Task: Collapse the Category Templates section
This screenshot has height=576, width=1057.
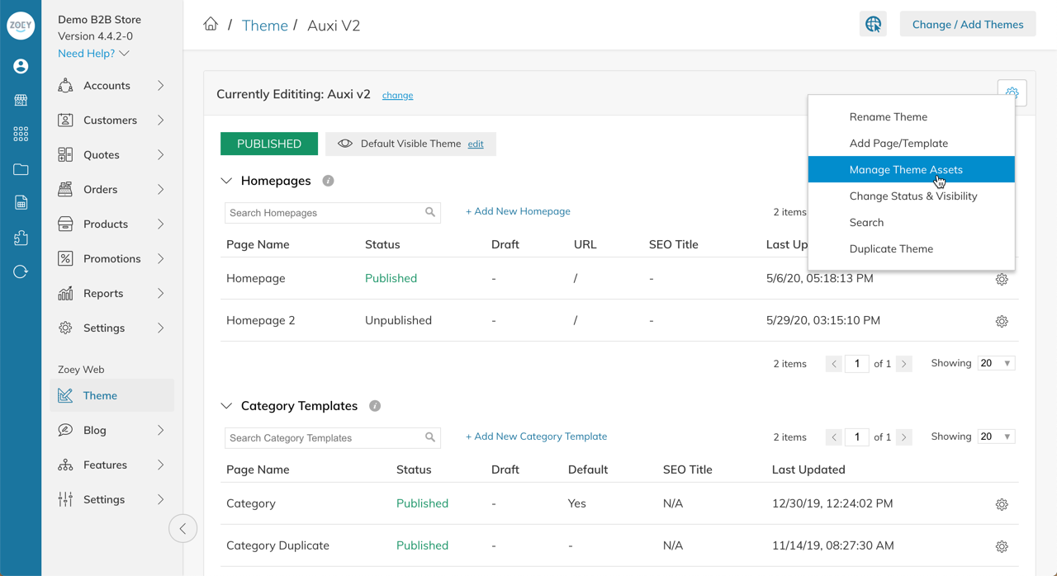Action: pos(226,406)
